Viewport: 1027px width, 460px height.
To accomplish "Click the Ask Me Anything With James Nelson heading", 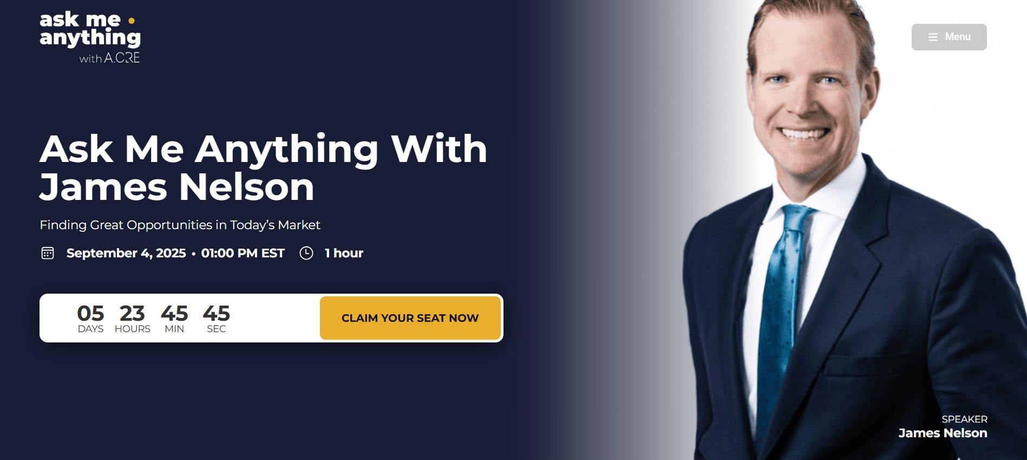I will 263,167.
